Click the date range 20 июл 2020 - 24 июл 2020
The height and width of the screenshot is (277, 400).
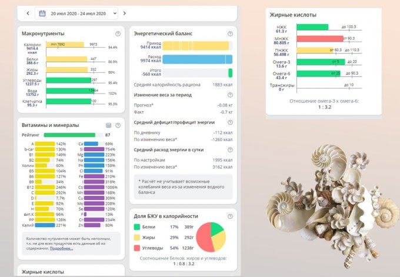click(x=78, y=13)
